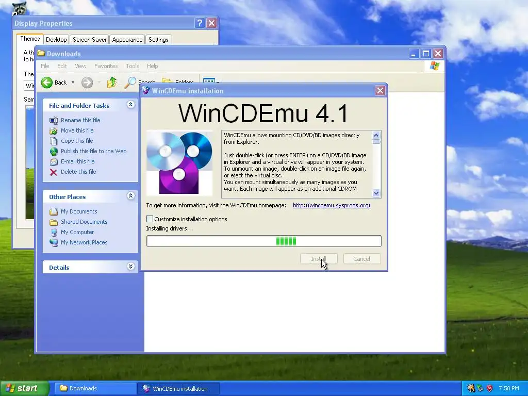Click the red security shield tray icon
The height and width of the screenshot is (396, 528).
tap(490, 388)
